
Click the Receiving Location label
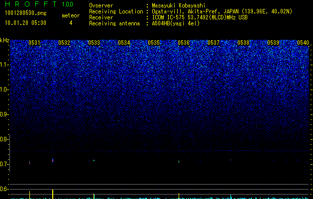116,11
